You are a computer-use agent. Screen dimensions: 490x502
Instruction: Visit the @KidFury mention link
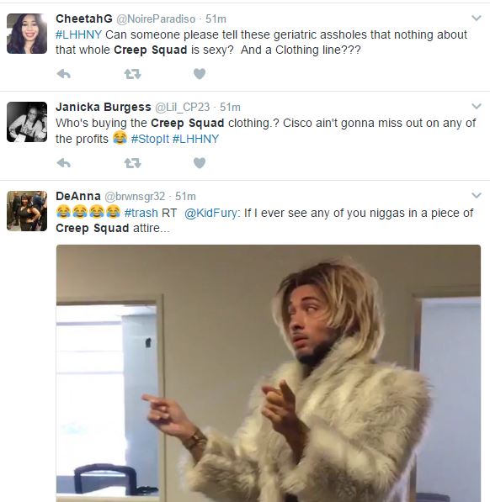(x=210, y=213)
